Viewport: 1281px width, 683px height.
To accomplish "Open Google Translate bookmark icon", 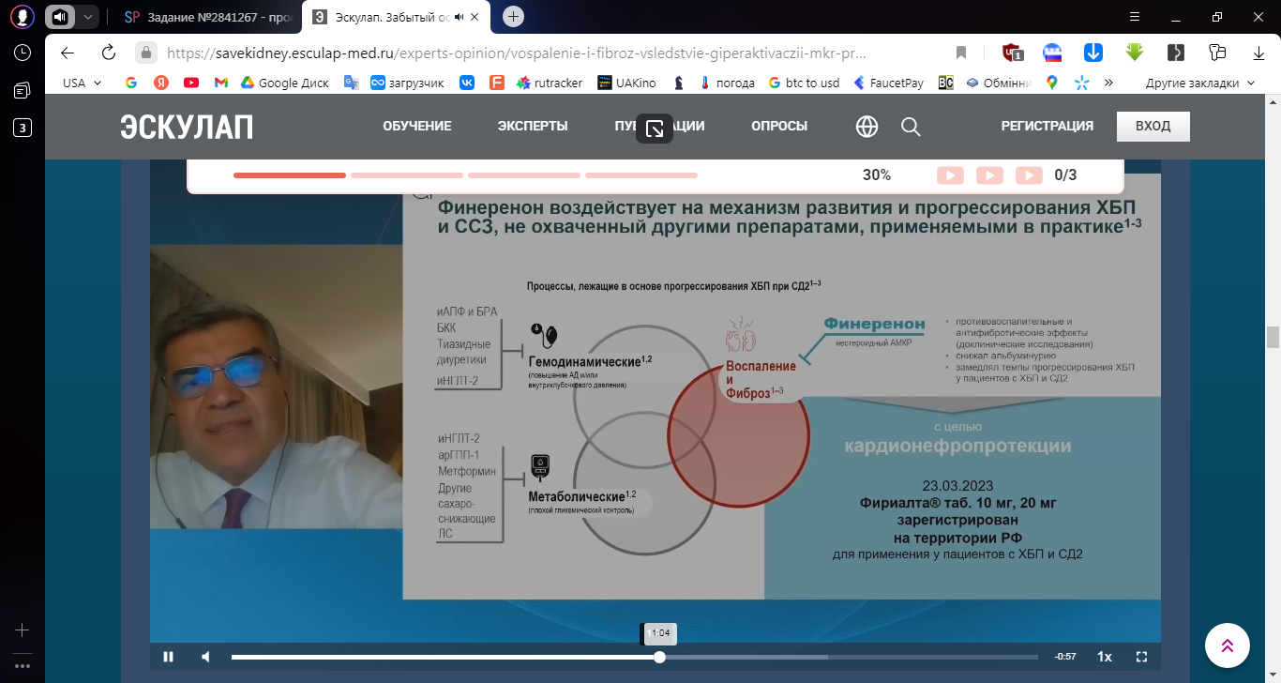I will point(352,83).
